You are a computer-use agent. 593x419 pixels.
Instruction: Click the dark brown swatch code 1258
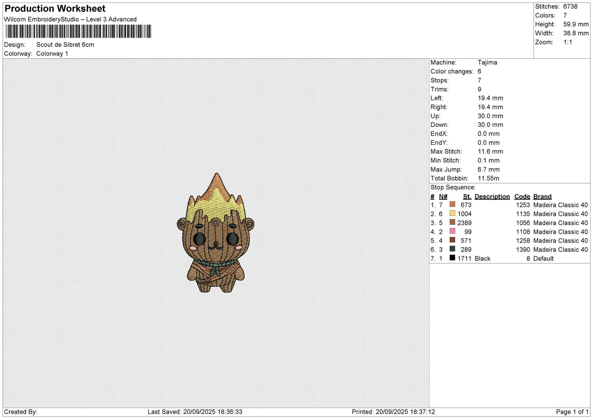tap(452, 240)
